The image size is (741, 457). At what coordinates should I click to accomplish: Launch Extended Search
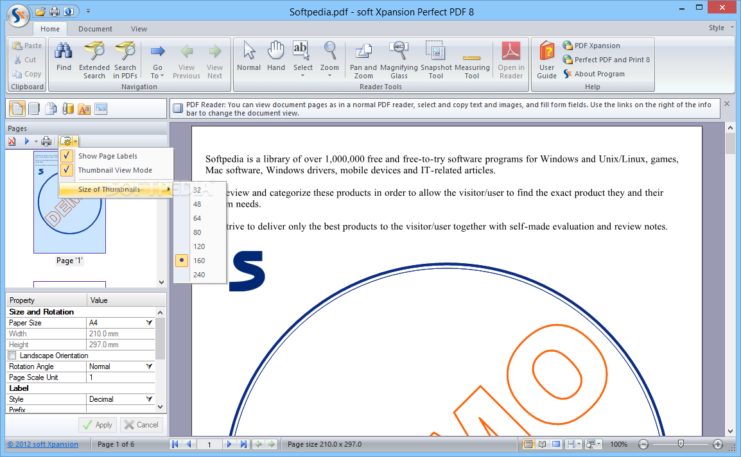pos(94,60)
